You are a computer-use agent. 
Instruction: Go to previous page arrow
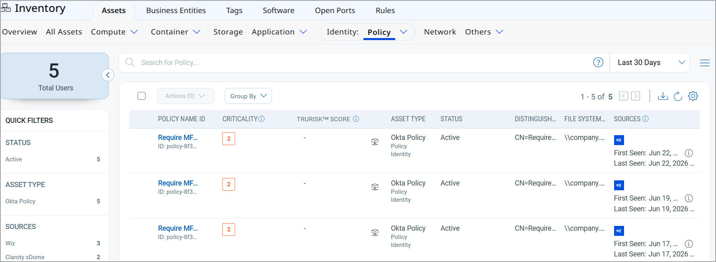pyautogui.click(x=624, y=96)
